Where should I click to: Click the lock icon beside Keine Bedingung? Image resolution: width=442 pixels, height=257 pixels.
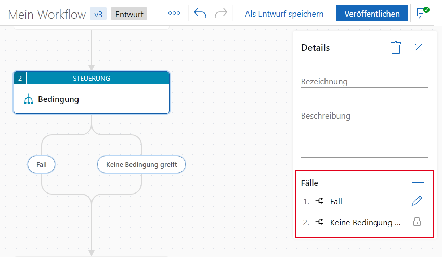[417, 222]
